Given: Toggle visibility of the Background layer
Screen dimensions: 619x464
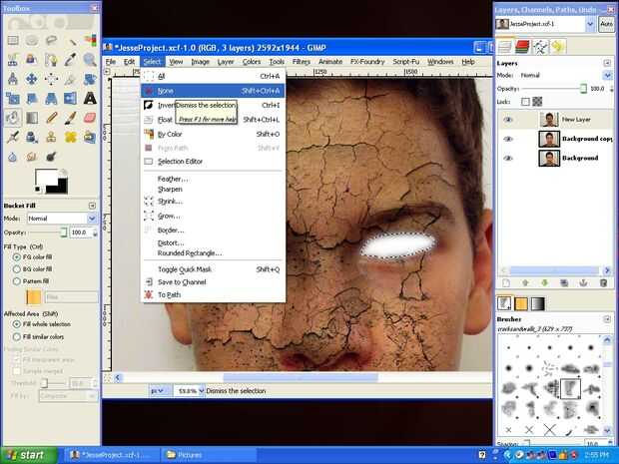Looking at the screenshot, I should tap(508, 158).
